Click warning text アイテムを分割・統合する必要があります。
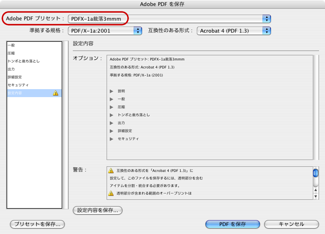Viewport: 325px width, 234px height. (x=145, y=186)
